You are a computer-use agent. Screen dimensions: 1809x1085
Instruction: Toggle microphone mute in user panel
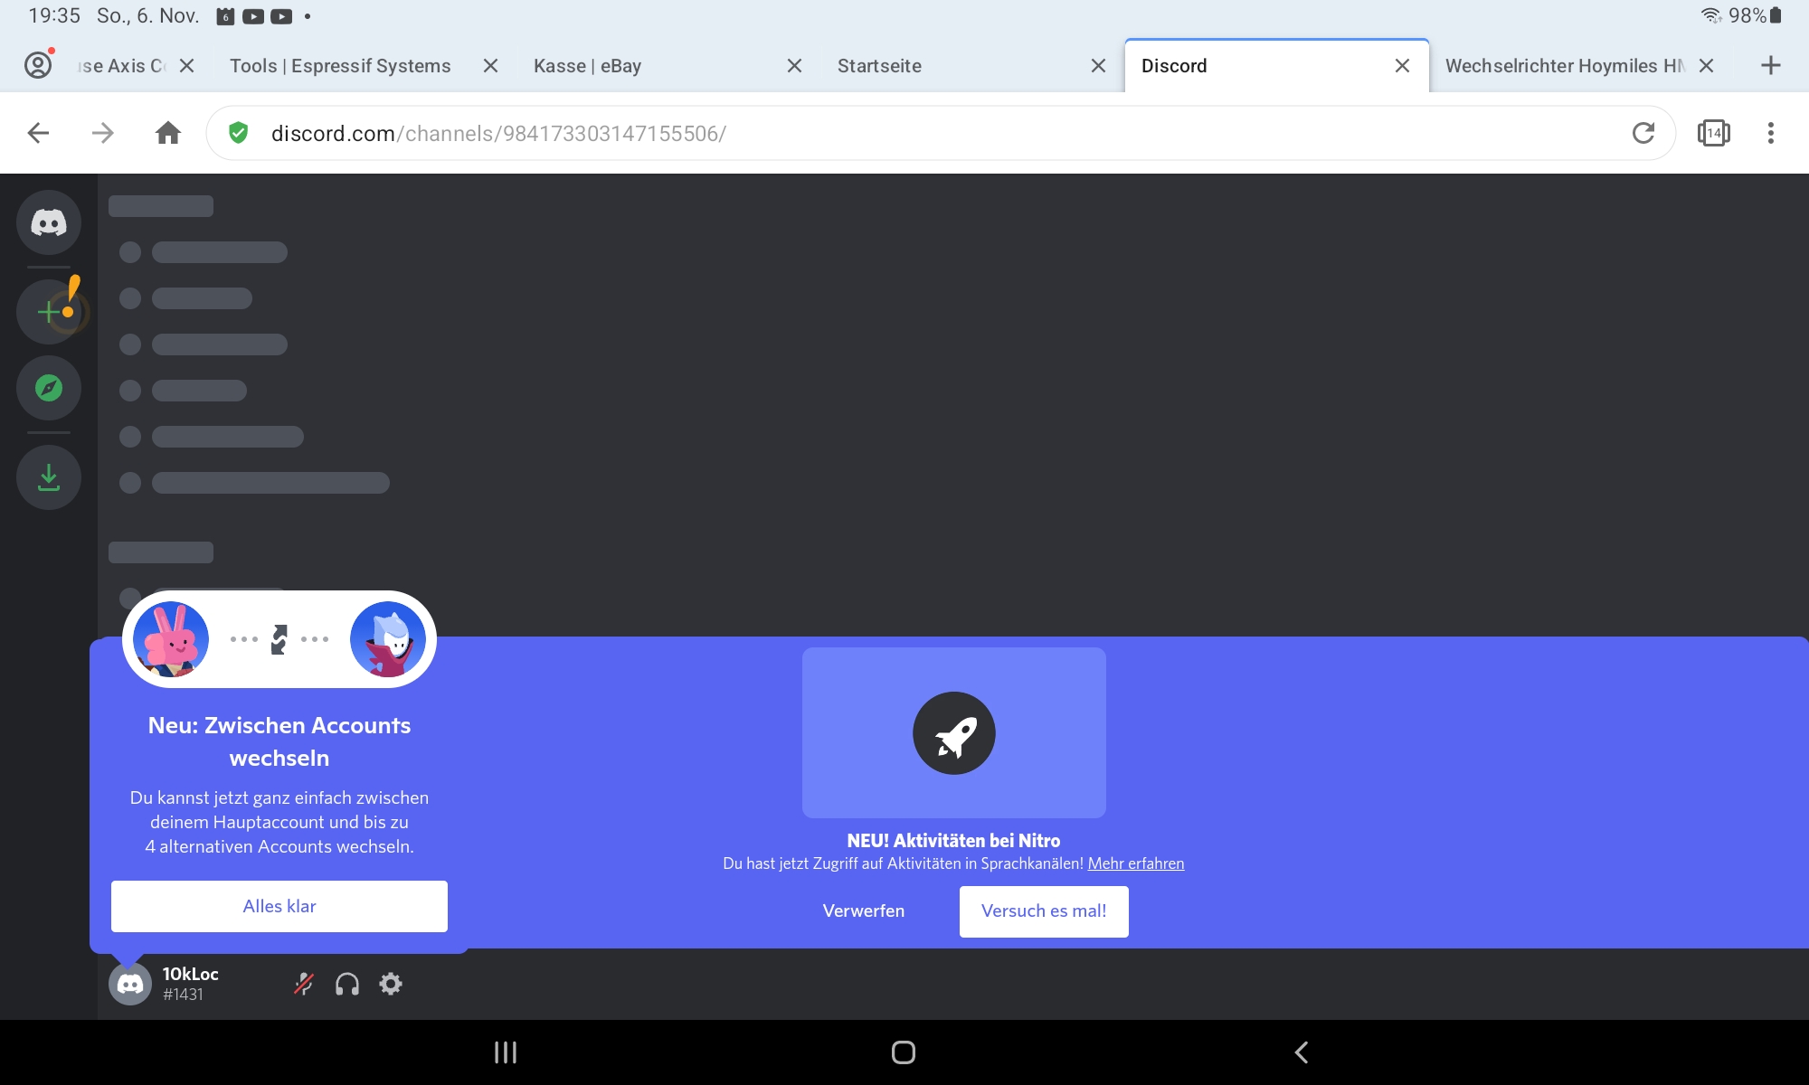[x=304, y=984]
